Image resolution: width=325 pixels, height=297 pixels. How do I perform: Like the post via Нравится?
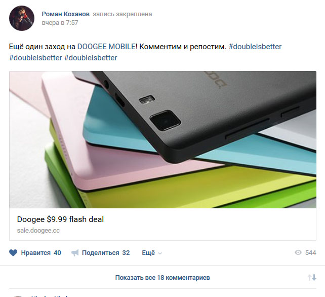coord(35,253)
